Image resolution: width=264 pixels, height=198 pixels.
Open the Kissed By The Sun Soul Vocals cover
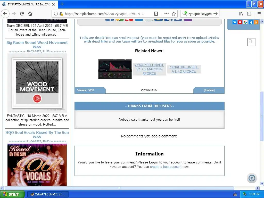(37, 165)
